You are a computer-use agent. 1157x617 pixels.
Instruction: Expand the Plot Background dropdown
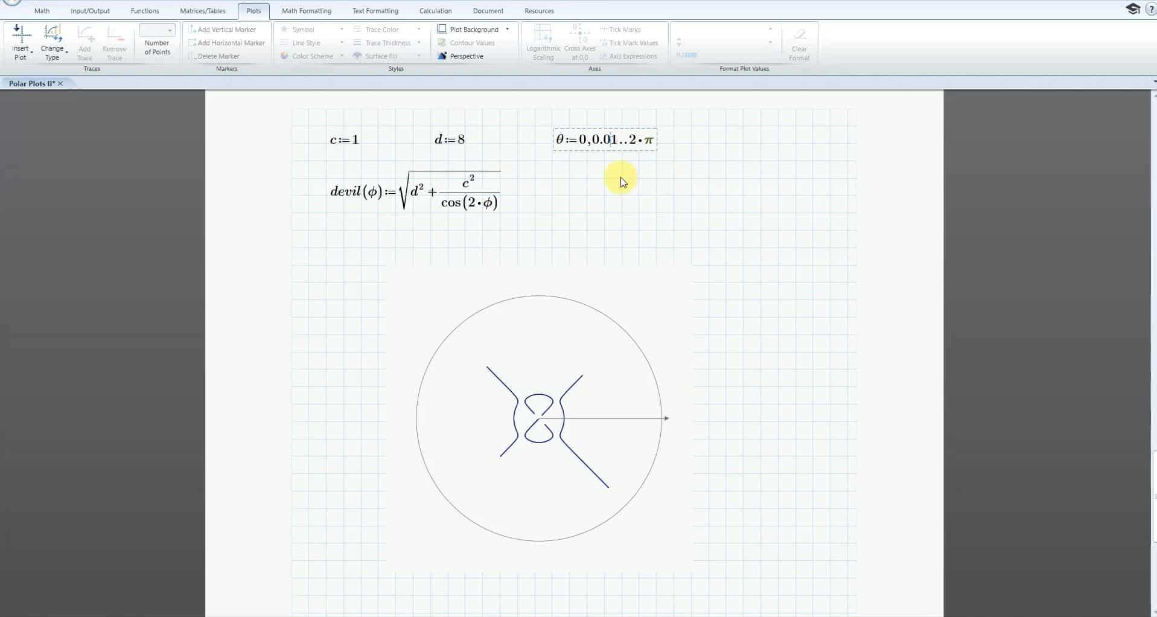point(507,30)
